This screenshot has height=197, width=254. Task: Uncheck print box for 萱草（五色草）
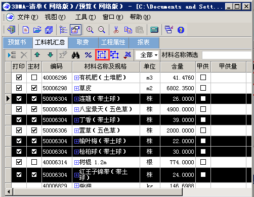(19, 130)
